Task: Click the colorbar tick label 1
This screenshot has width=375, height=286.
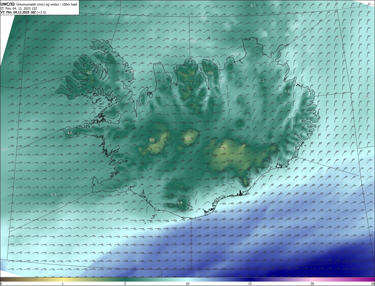Action: pyautogui.click(x=63, y=284)
